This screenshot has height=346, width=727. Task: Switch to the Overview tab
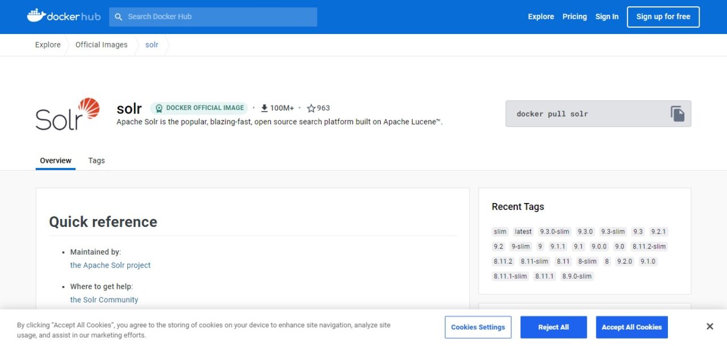pos(56,161)
